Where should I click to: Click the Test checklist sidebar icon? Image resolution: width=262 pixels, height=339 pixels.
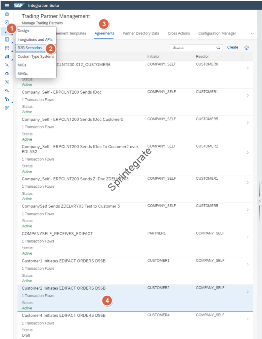[x=7, y=39]
